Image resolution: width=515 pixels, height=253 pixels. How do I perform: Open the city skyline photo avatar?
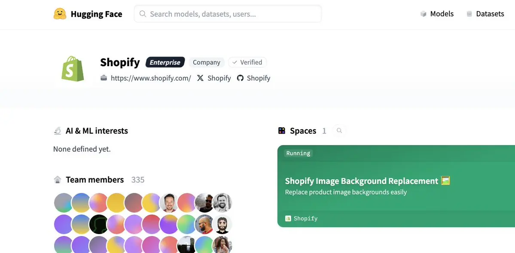click(x=186, y=245)
